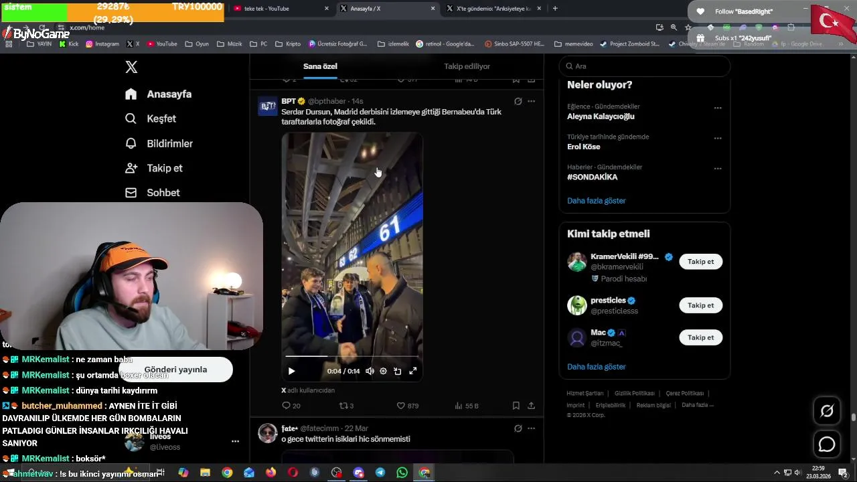Reply to BPT post with 20 comments

coord(291,406)
